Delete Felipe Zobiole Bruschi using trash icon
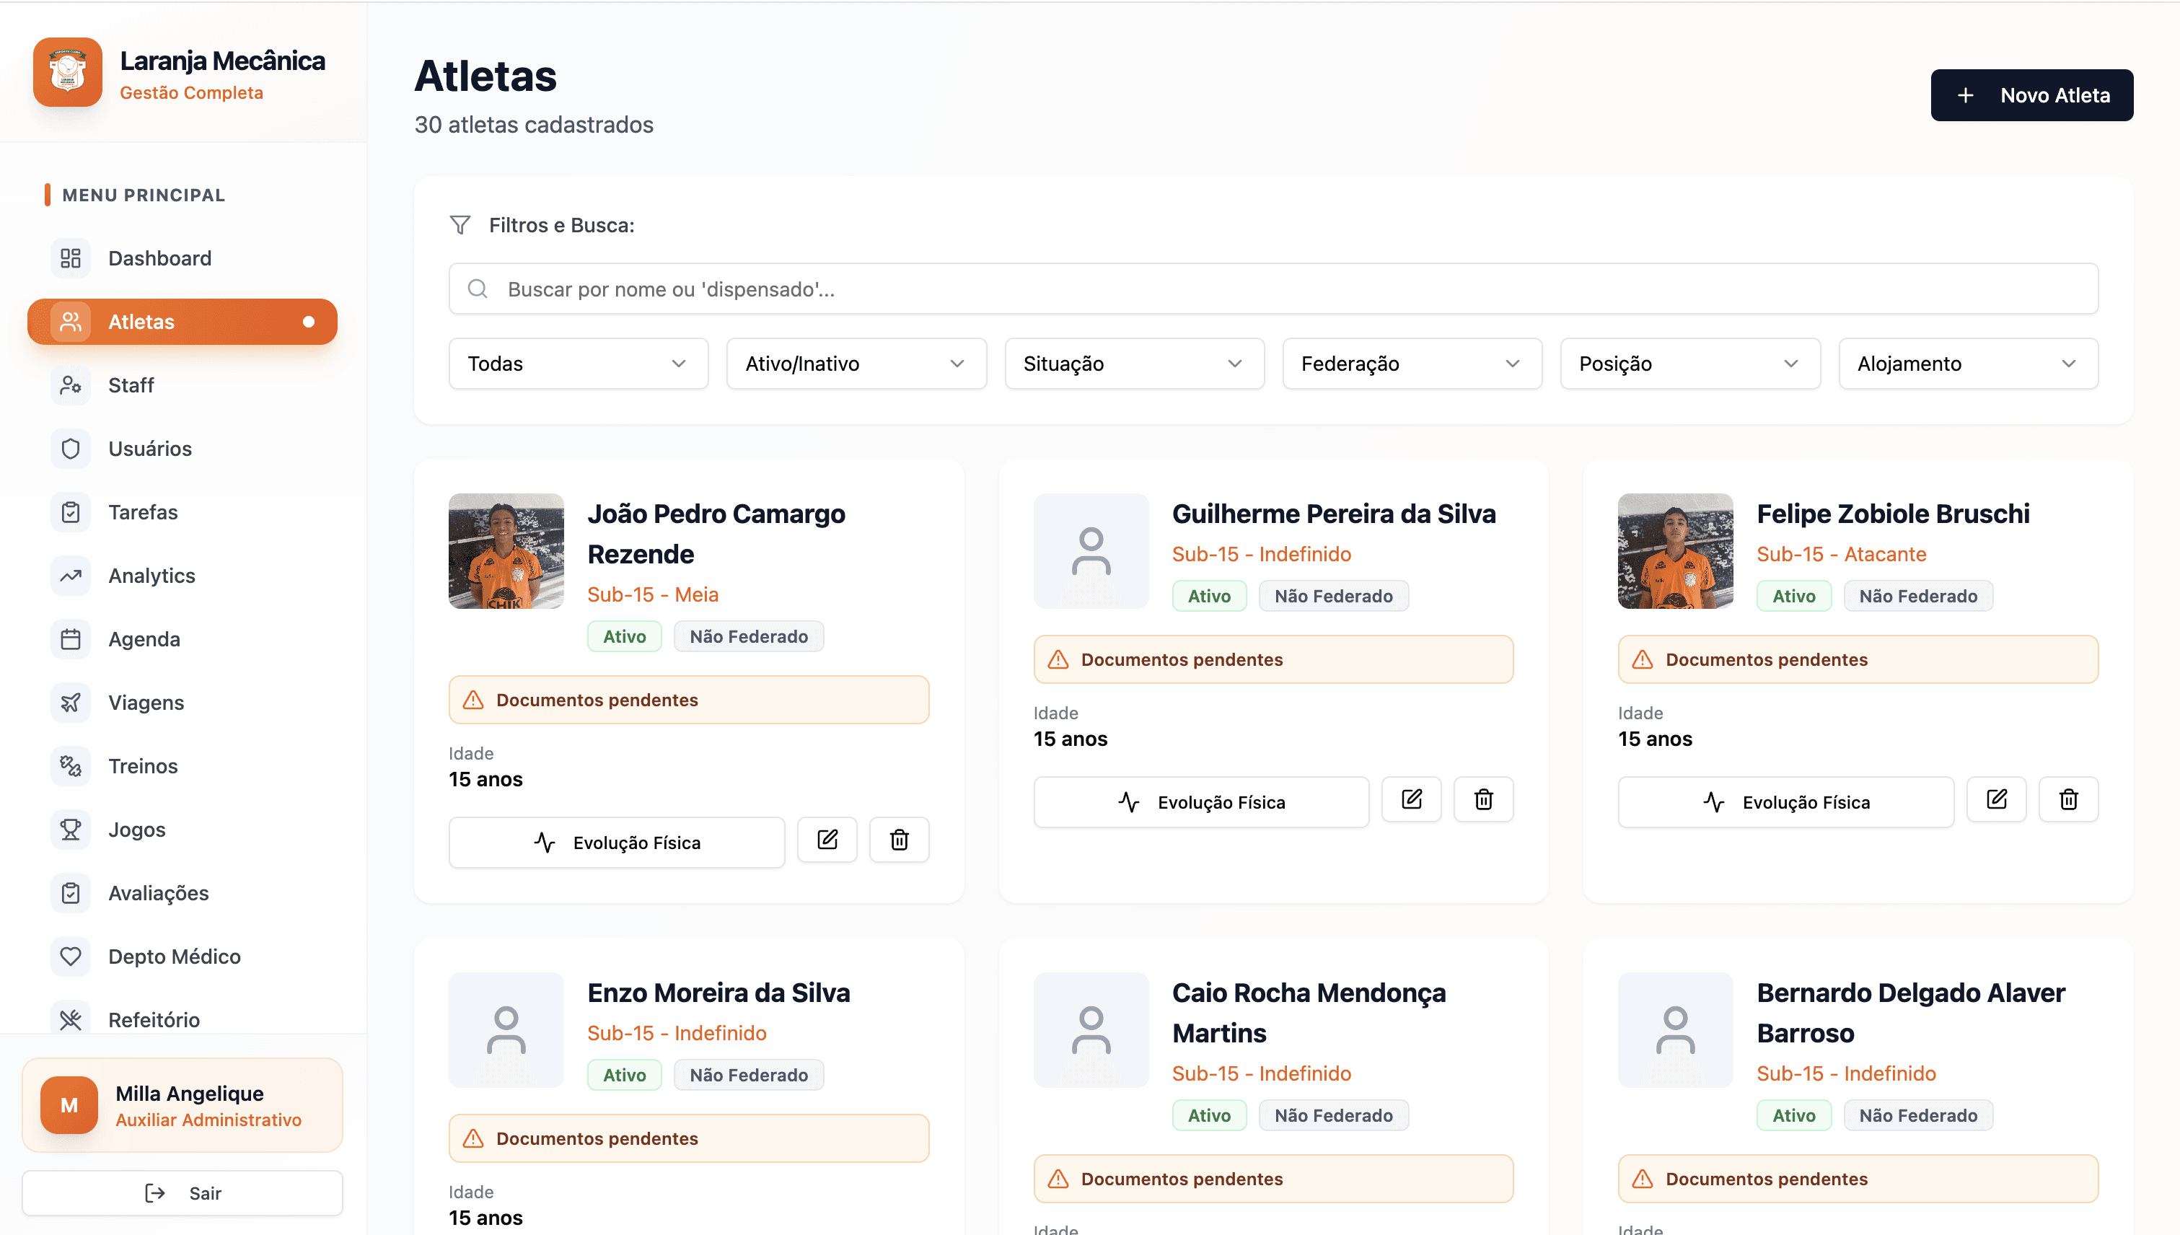Screen dimensions: 2180x1235 (x=2068, y=799)
